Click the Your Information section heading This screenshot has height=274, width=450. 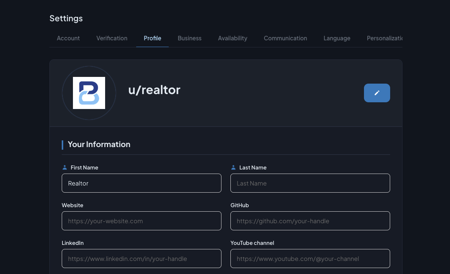99,144
